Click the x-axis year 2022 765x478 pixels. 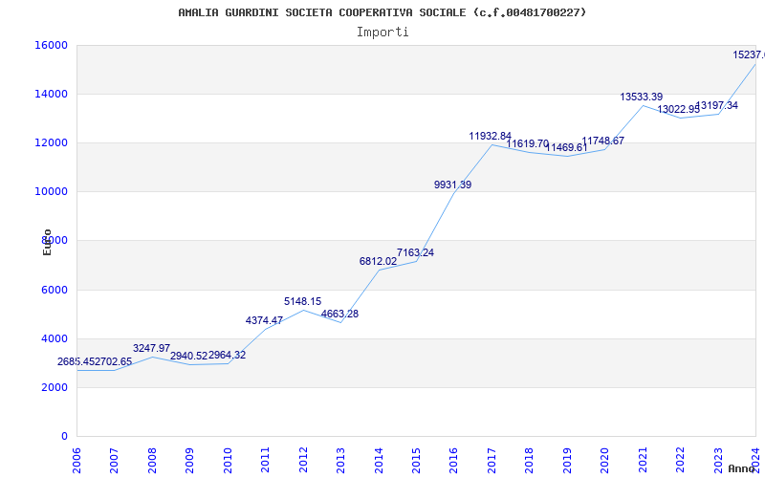680,460
